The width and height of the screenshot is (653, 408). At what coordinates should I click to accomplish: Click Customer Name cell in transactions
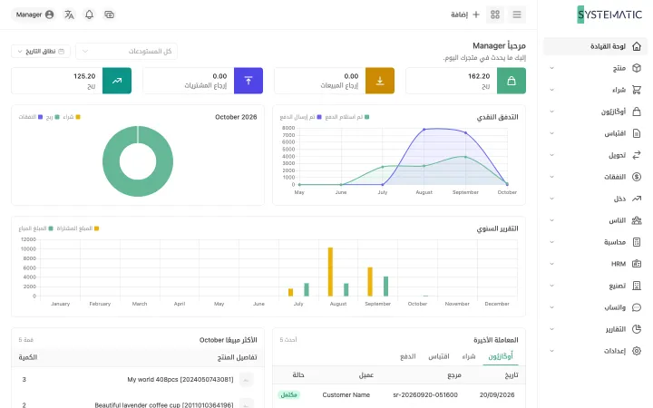346,394
